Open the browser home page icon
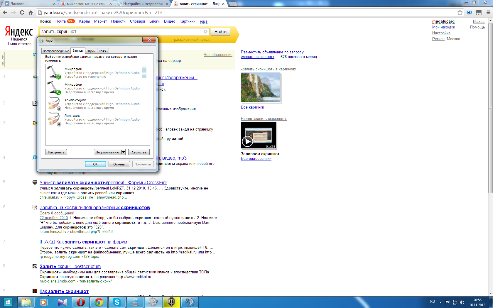The width and height of the screenshot is (493, 308). click(x=31, y=12)
